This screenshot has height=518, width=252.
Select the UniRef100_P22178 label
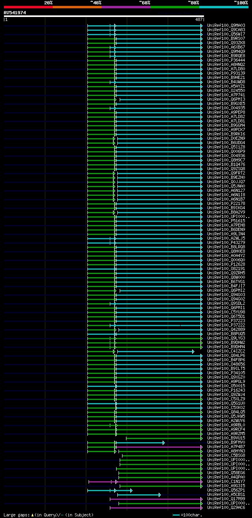[x=226, y=203]
